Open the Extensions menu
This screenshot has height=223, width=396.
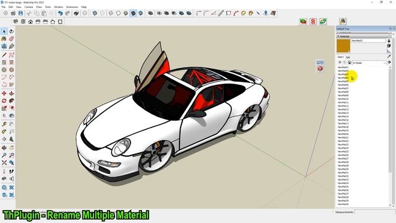pos(72,7)
